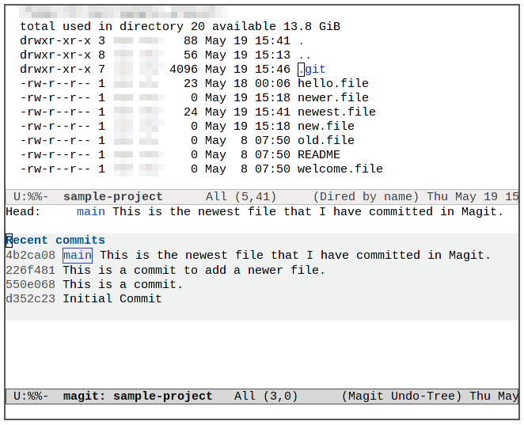
Task: Click the '(Dired by name)' mode indicator
Action: pyautogui.click(x=366, y=196)
